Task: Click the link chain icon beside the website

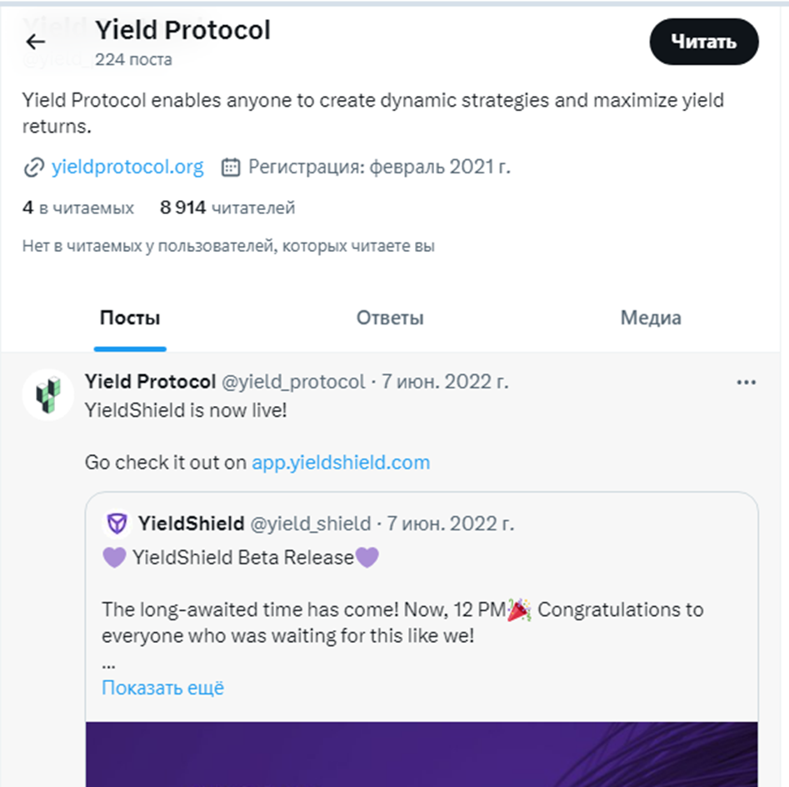Action: point(33,168)
